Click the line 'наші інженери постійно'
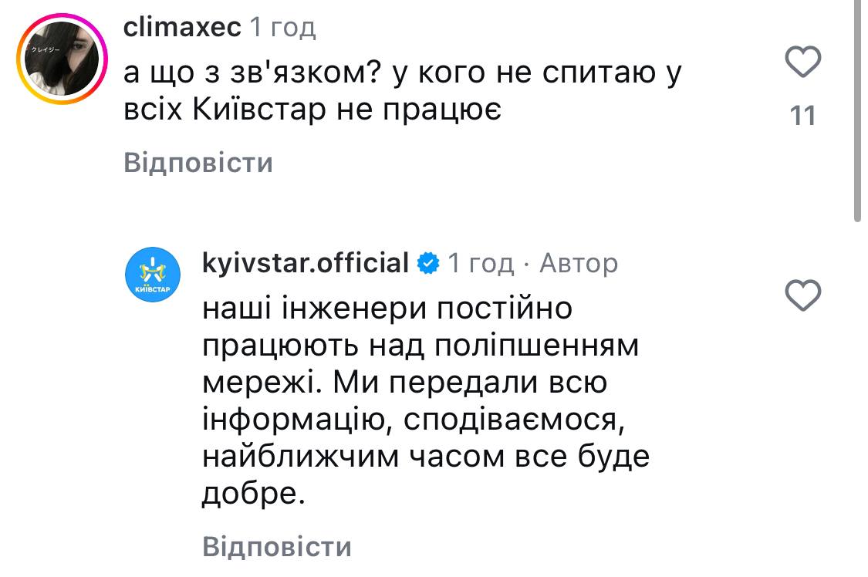The image size is (868, 577). click(x=387, y=309)
